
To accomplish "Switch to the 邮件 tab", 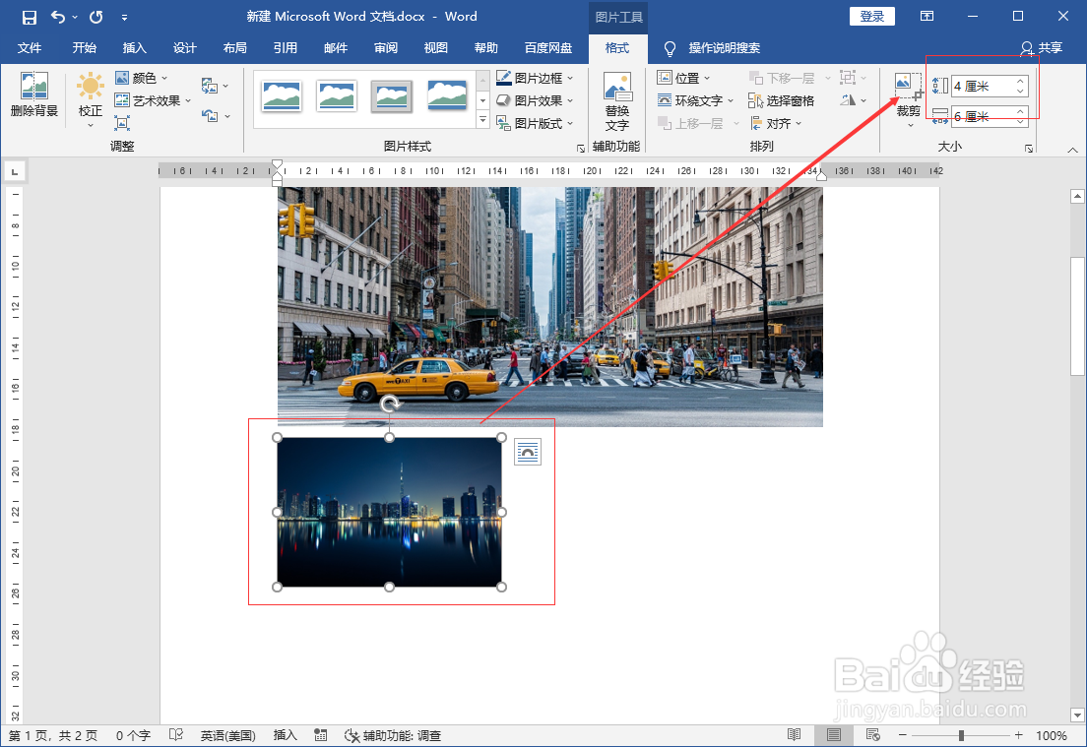I will click(336, 48).
